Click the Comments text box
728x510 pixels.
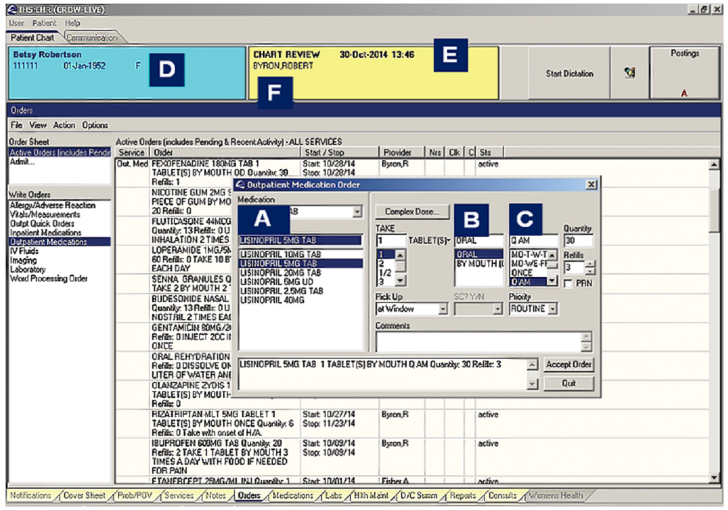(478, 342)
